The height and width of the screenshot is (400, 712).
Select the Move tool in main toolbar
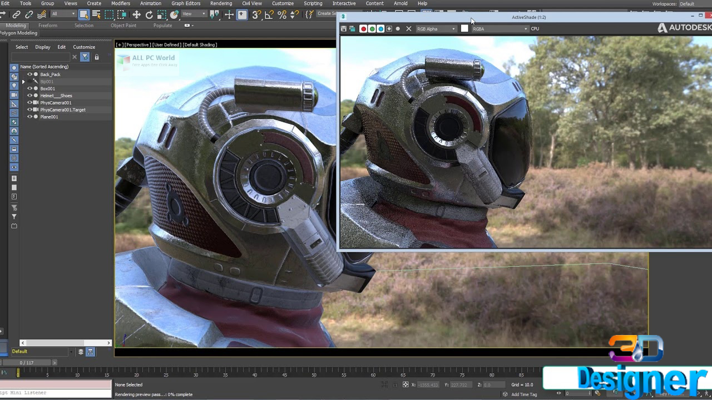(x=136, y=15)
